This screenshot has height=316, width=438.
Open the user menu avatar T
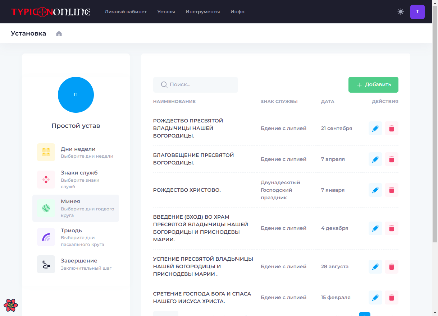418,12
